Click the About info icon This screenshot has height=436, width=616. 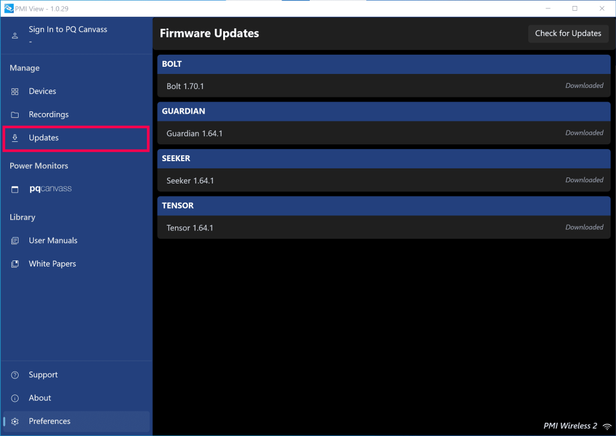click(x=15, y=398)
